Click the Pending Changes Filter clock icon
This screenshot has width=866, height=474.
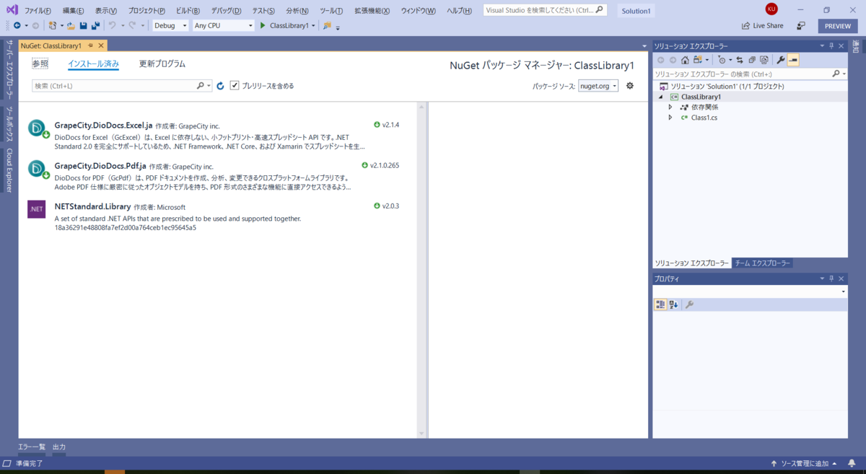click(722, 60)
